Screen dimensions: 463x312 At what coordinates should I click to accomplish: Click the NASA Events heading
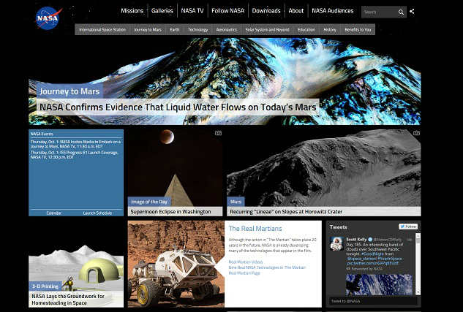coord(42,134)
